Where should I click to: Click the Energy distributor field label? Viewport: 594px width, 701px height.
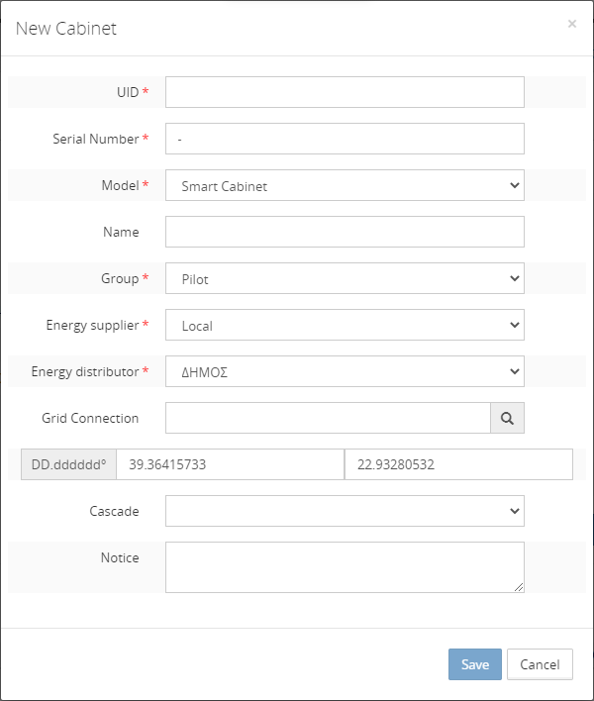coord(85,371)
